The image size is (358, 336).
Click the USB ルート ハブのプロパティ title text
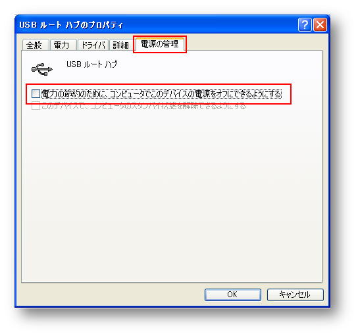71,24
